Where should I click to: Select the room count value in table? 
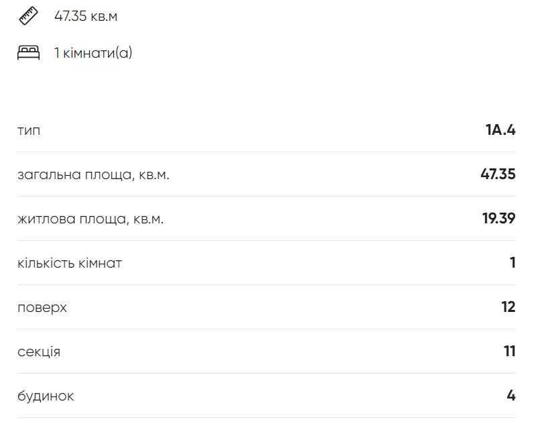pos(512,263)
